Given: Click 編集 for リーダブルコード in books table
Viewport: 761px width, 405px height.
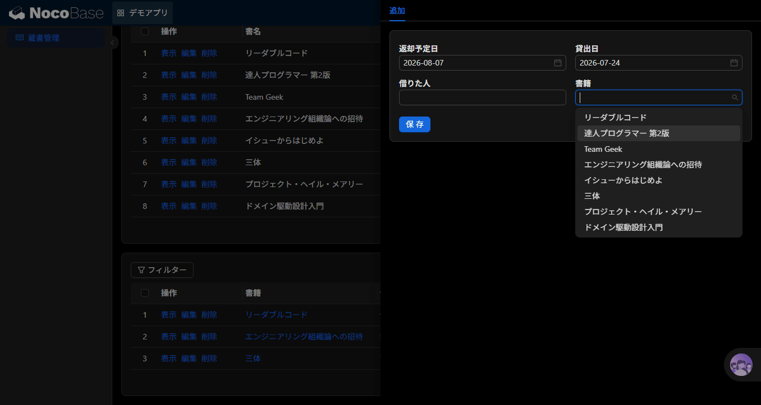Looking at the screenshot, I should tap(189, 53).
